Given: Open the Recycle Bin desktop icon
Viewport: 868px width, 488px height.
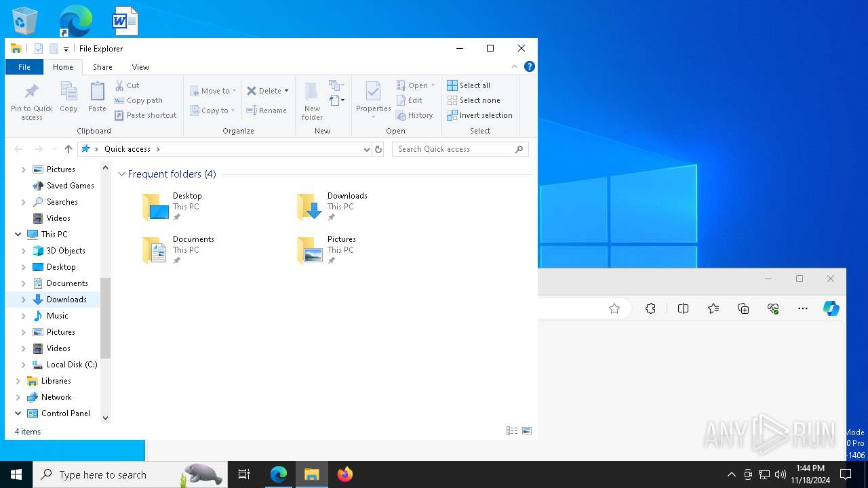Looking at the screenshot, I should click(x=26, y=21).
